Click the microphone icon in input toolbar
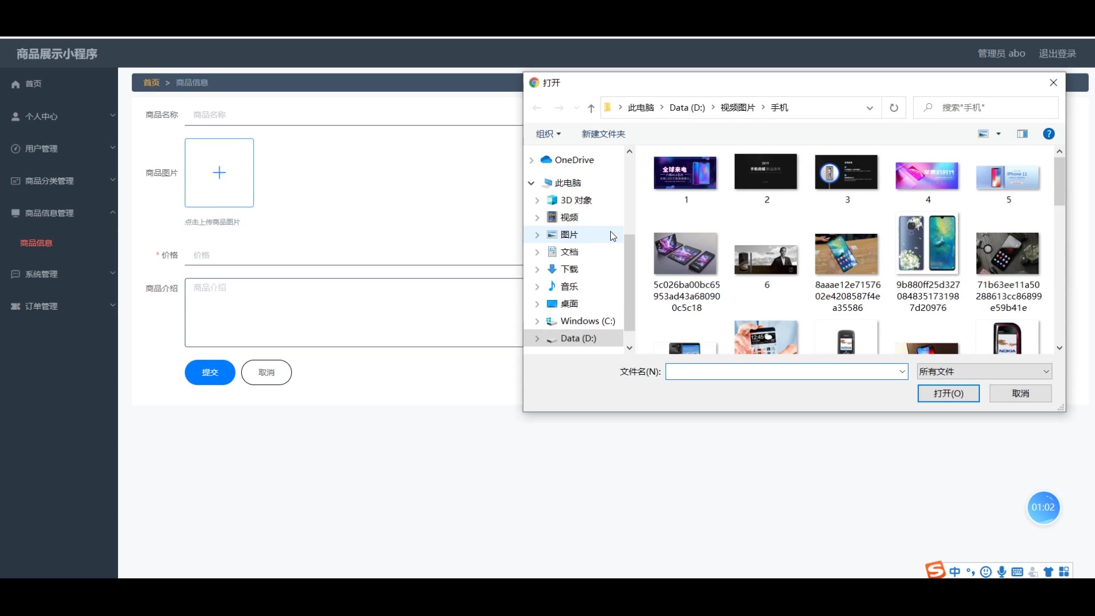1095x616 pixels. (x=1001, y=572)
